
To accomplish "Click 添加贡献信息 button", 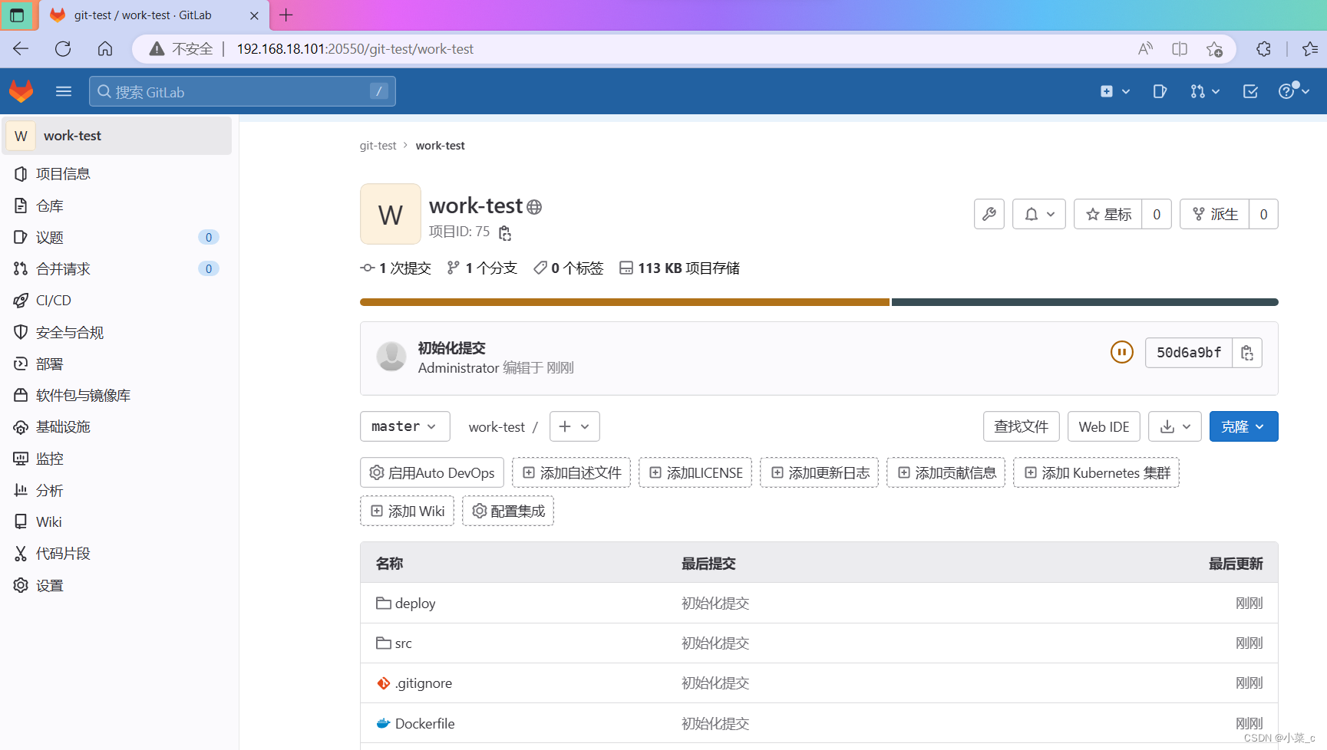I will click(946, 472).
